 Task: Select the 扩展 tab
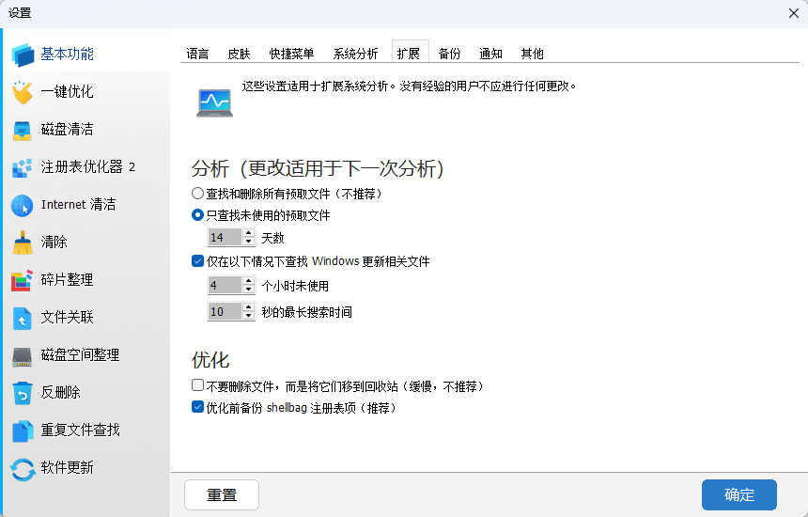pos(411,52)
